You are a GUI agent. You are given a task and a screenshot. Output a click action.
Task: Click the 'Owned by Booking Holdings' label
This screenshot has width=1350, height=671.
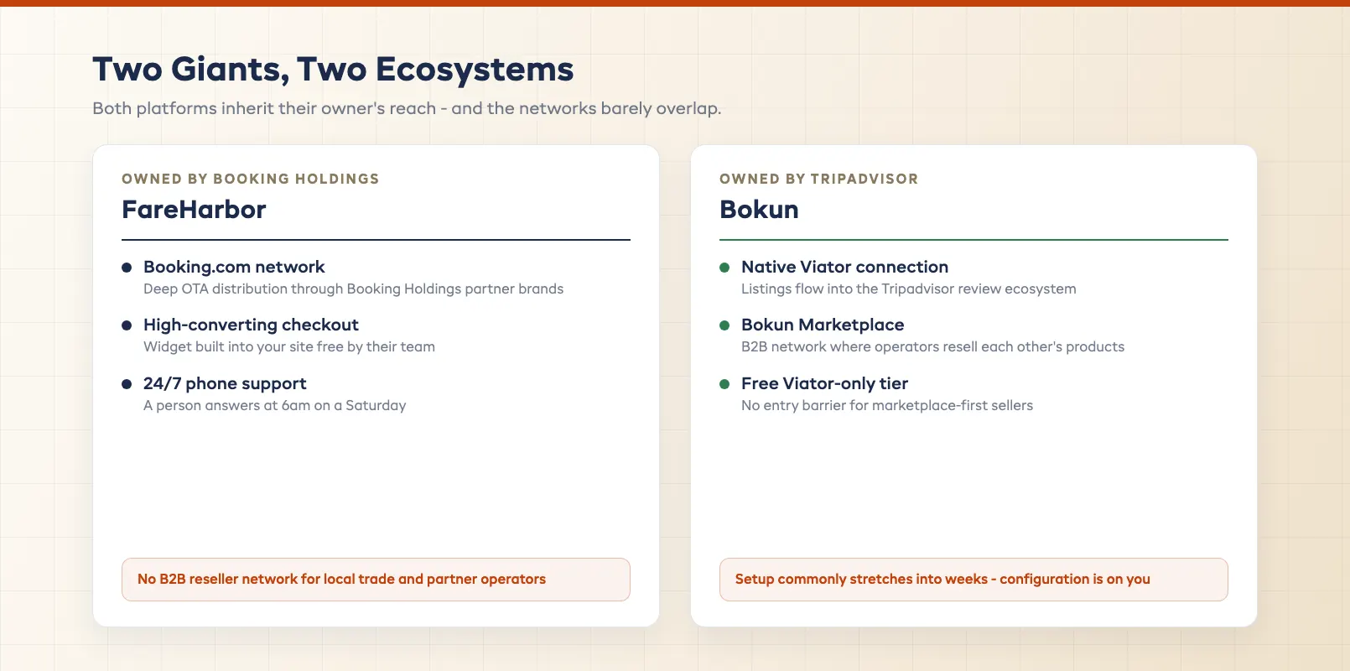[251, 179]
